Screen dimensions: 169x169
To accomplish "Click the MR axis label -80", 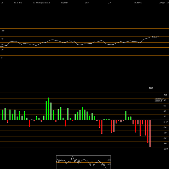I will [165, 144].
